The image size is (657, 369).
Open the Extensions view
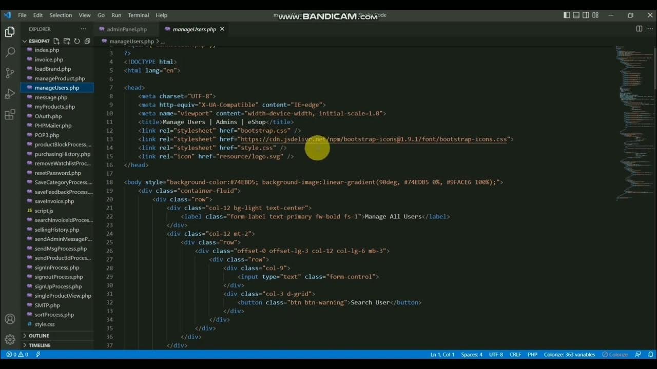click(10, 114)
